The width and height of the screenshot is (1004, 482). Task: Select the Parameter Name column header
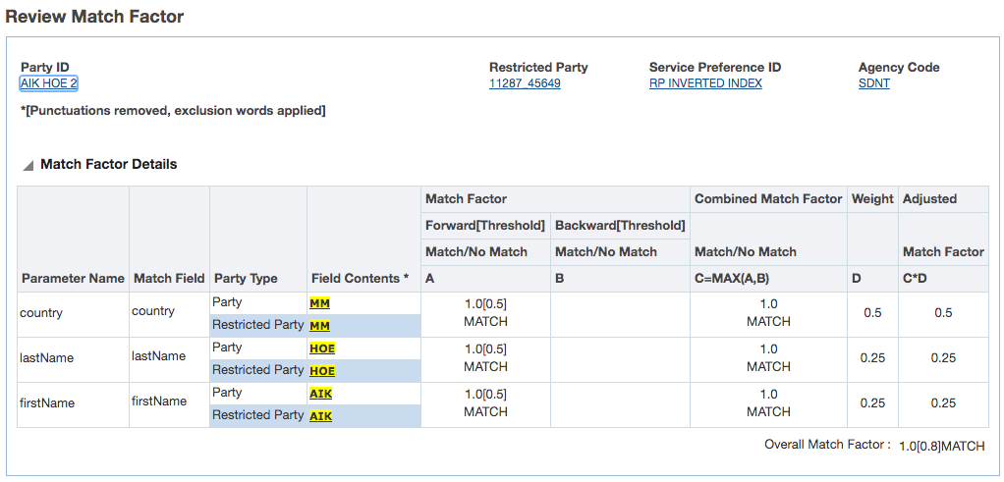point(73,278)
